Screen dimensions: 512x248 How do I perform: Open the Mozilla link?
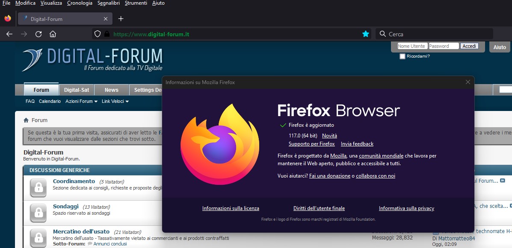point(338,156)
